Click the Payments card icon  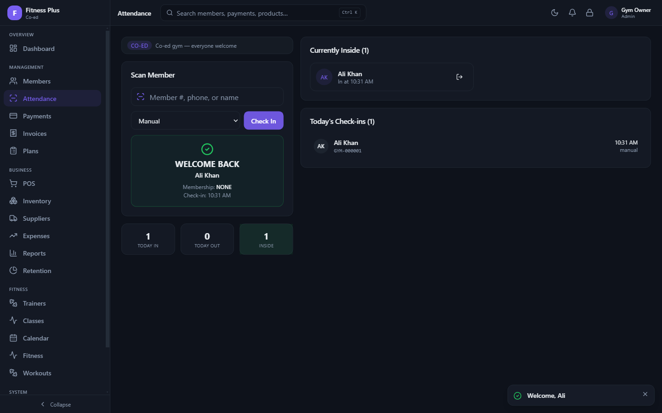(x=13, y=116)
